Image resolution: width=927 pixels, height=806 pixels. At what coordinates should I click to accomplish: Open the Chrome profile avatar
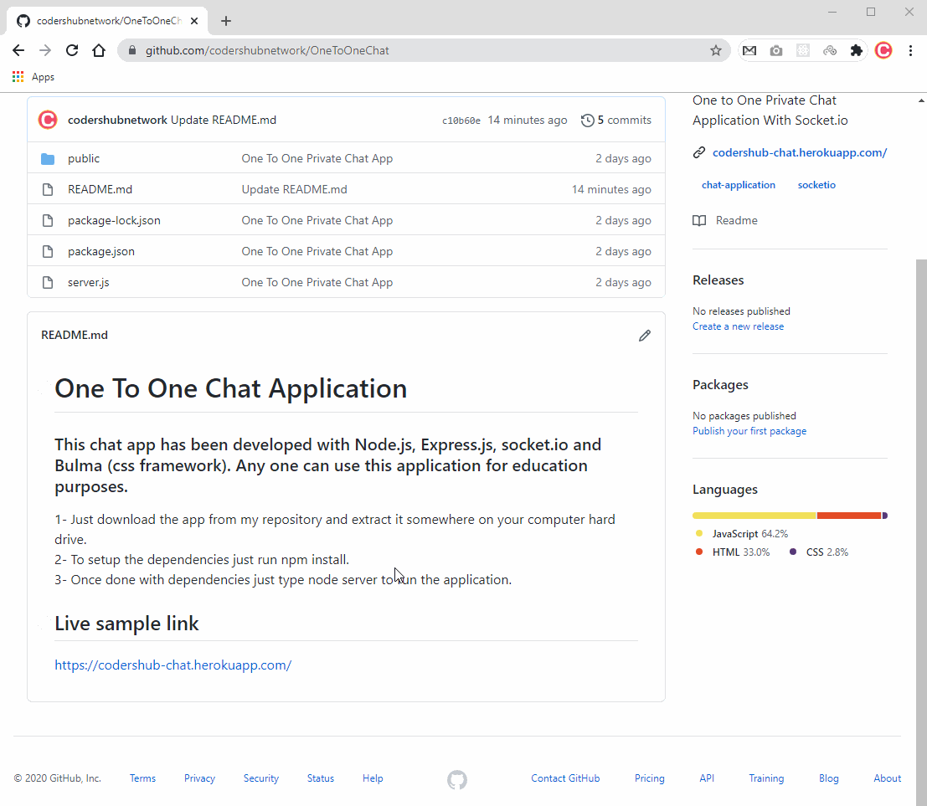point(883,51)
